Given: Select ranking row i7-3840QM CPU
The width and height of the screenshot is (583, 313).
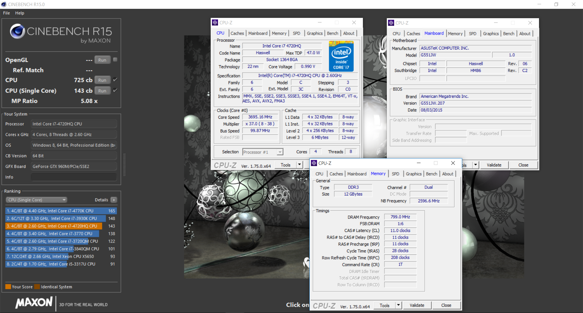Looking at the screenshot, I should (x=61, y=249).
